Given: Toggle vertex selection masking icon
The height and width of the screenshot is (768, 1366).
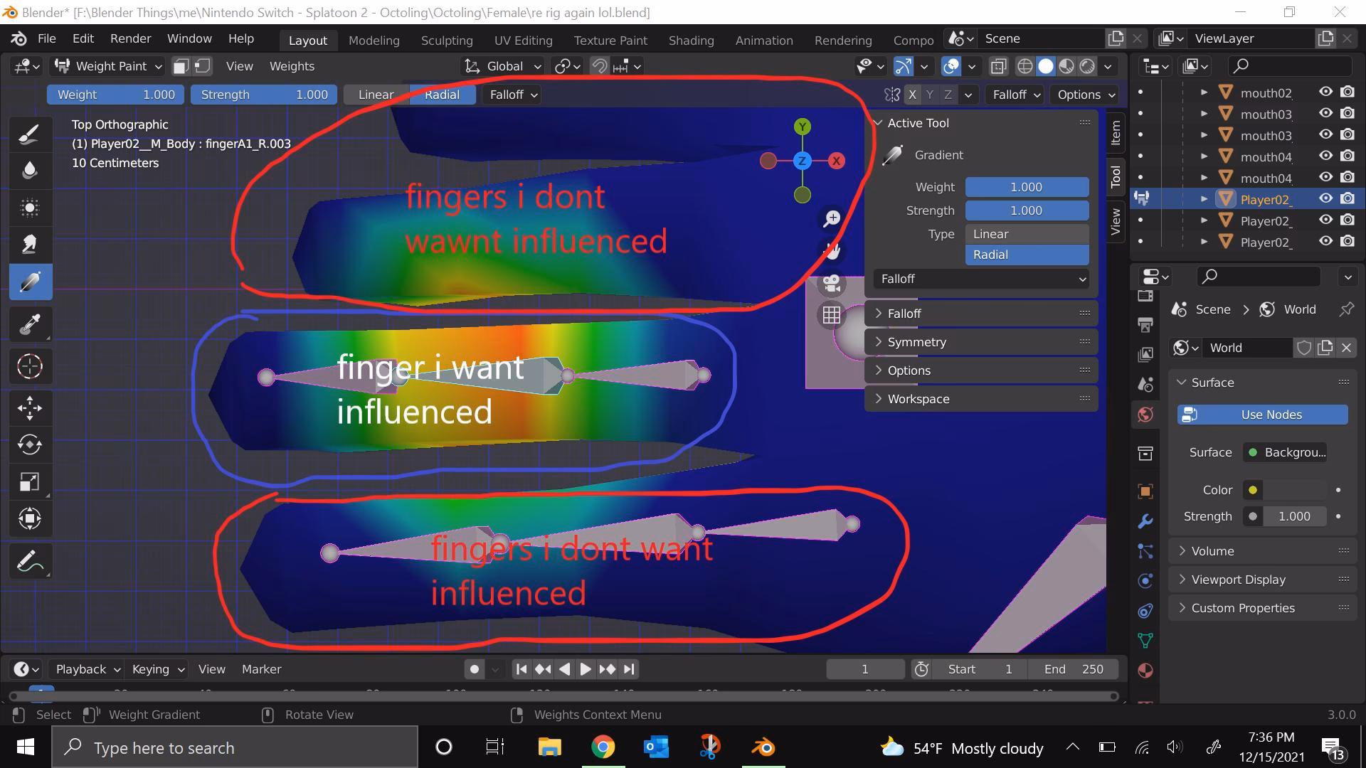Looking at the screenshot, I should pyautogui.click(x=203, y=66).
